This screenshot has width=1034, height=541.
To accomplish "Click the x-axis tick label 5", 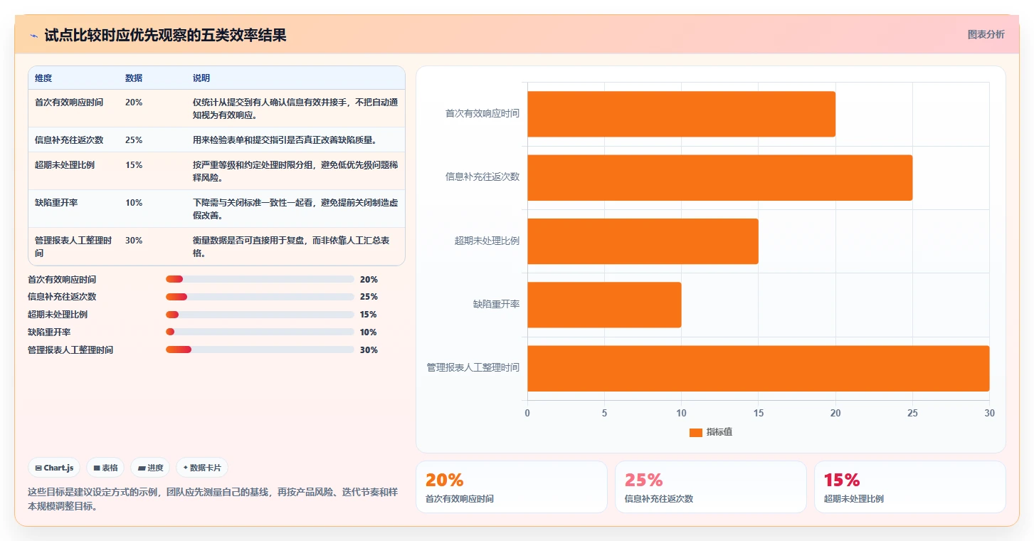I will [604, 414].
